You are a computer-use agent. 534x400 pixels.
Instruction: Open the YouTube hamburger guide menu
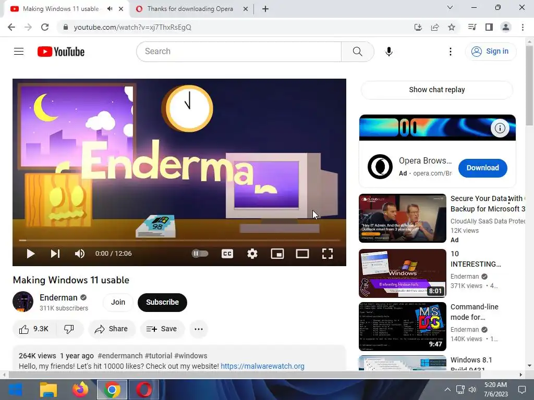[x=19, y=52]
